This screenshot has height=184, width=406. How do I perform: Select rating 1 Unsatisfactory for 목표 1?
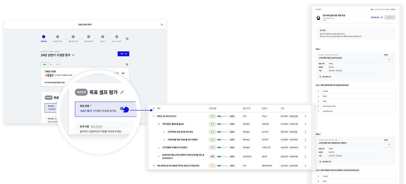pyautogui.click(x=356, y=111)
